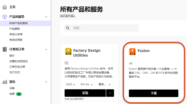Click the Fusion description text
The image size is (187, 104).
click(153, 73)
